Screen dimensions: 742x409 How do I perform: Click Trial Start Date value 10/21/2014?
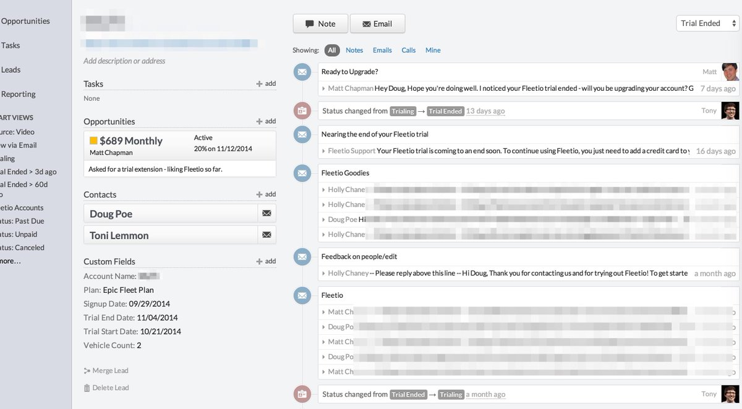coord(161,331)
